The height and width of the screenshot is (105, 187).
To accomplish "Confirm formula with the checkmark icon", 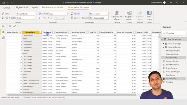I will 15,26.
